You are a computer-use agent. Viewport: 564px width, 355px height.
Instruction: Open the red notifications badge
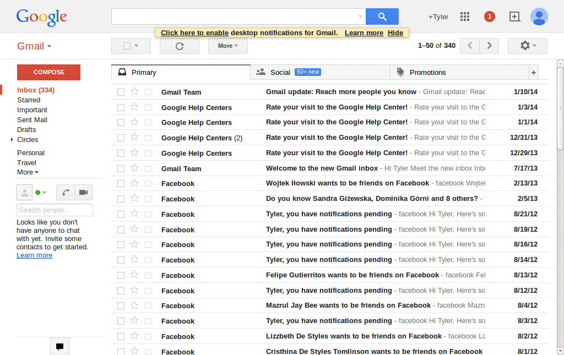[x=489, y=17]
